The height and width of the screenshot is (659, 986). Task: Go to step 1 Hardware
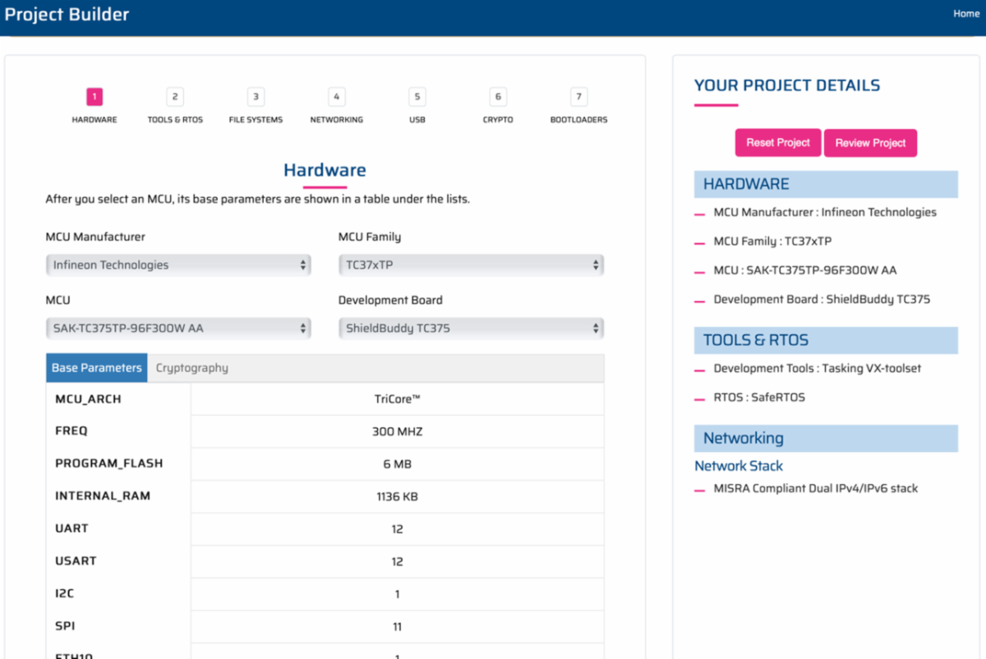[x=94, y=97]
